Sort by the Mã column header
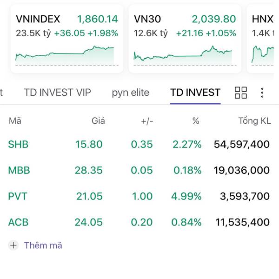The image size is (279, 279). click(x=15, y=121)
